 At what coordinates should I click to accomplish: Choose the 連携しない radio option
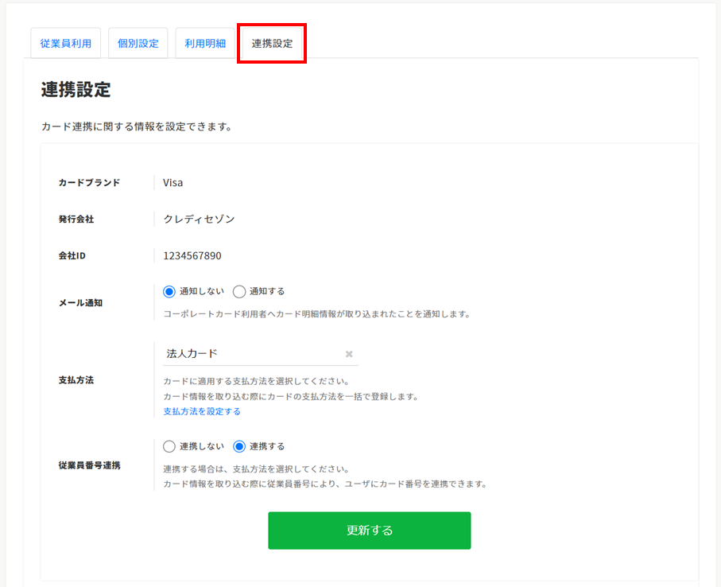click(x=169, y=446)
